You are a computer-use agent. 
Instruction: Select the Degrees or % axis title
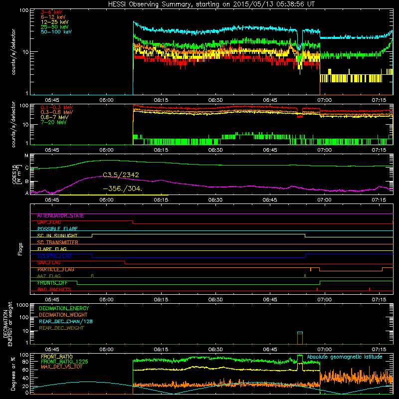click(13, 374)
